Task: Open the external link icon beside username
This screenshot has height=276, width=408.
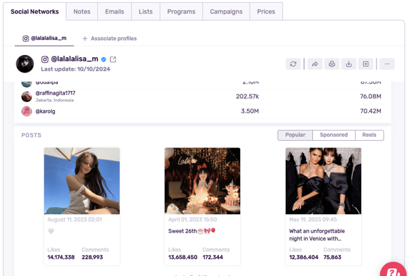Action: pyautogui.click(x=113, y=60)
